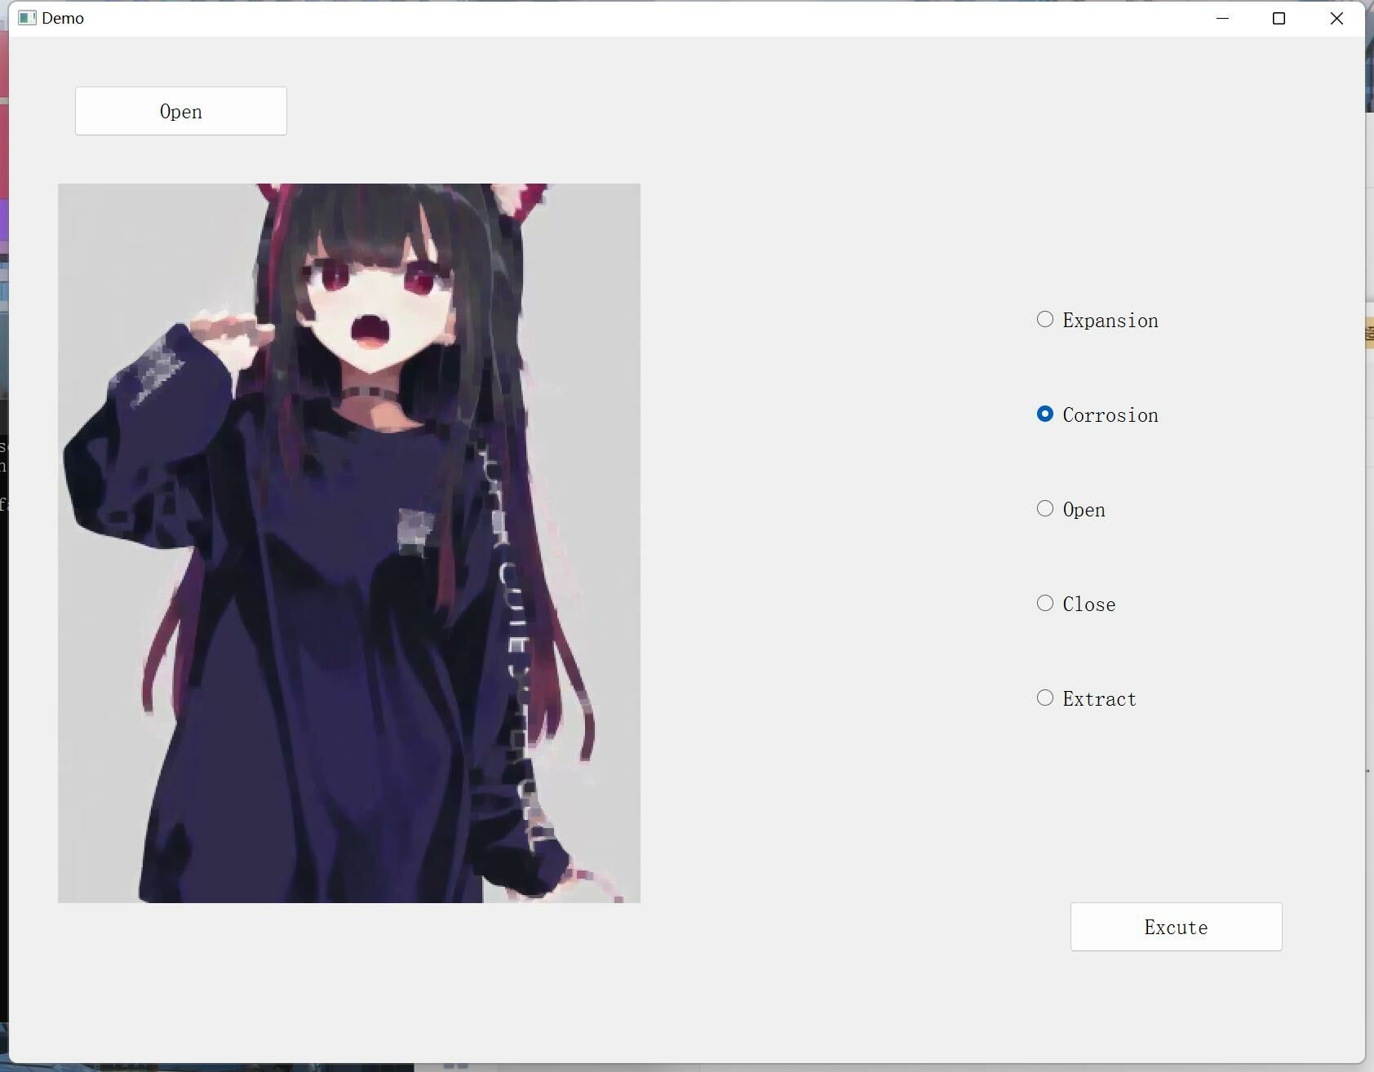Maximize the Demo window

pyautogui.click(x=1279, y=18)
